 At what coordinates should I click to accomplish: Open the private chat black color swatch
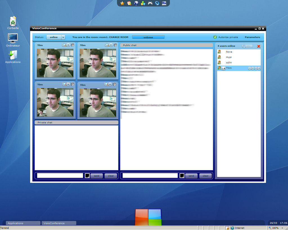tap(87, 176)
